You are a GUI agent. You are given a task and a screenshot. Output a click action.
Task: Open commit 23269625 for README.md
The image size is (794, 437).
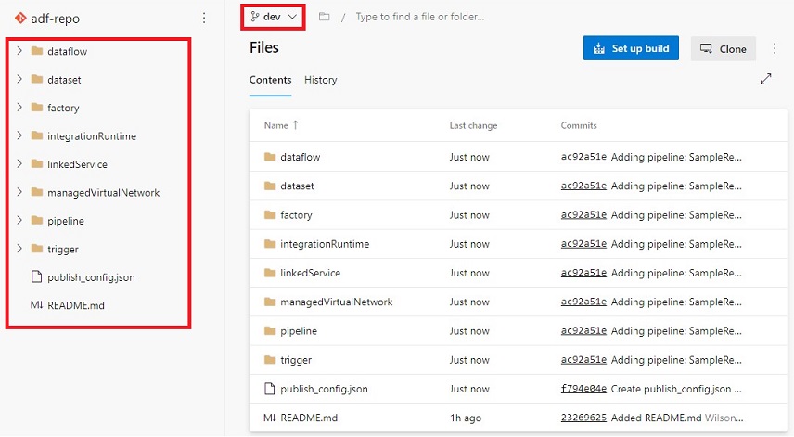click(583, 418)
